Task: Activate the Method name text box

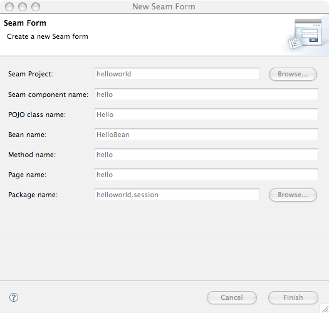Action: pyautogui.click(x=206, y=155)
